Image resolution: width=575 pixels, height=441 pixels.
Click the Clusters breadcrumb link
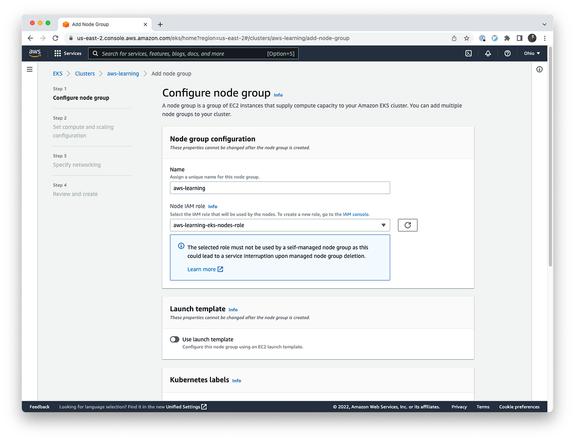(85, 73)
